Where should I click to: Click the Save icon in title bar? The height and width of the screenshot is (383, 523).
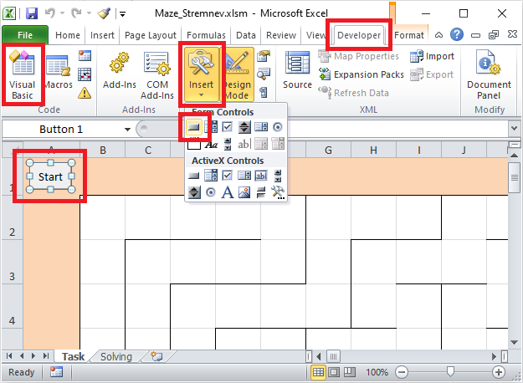tap(32, 13)
